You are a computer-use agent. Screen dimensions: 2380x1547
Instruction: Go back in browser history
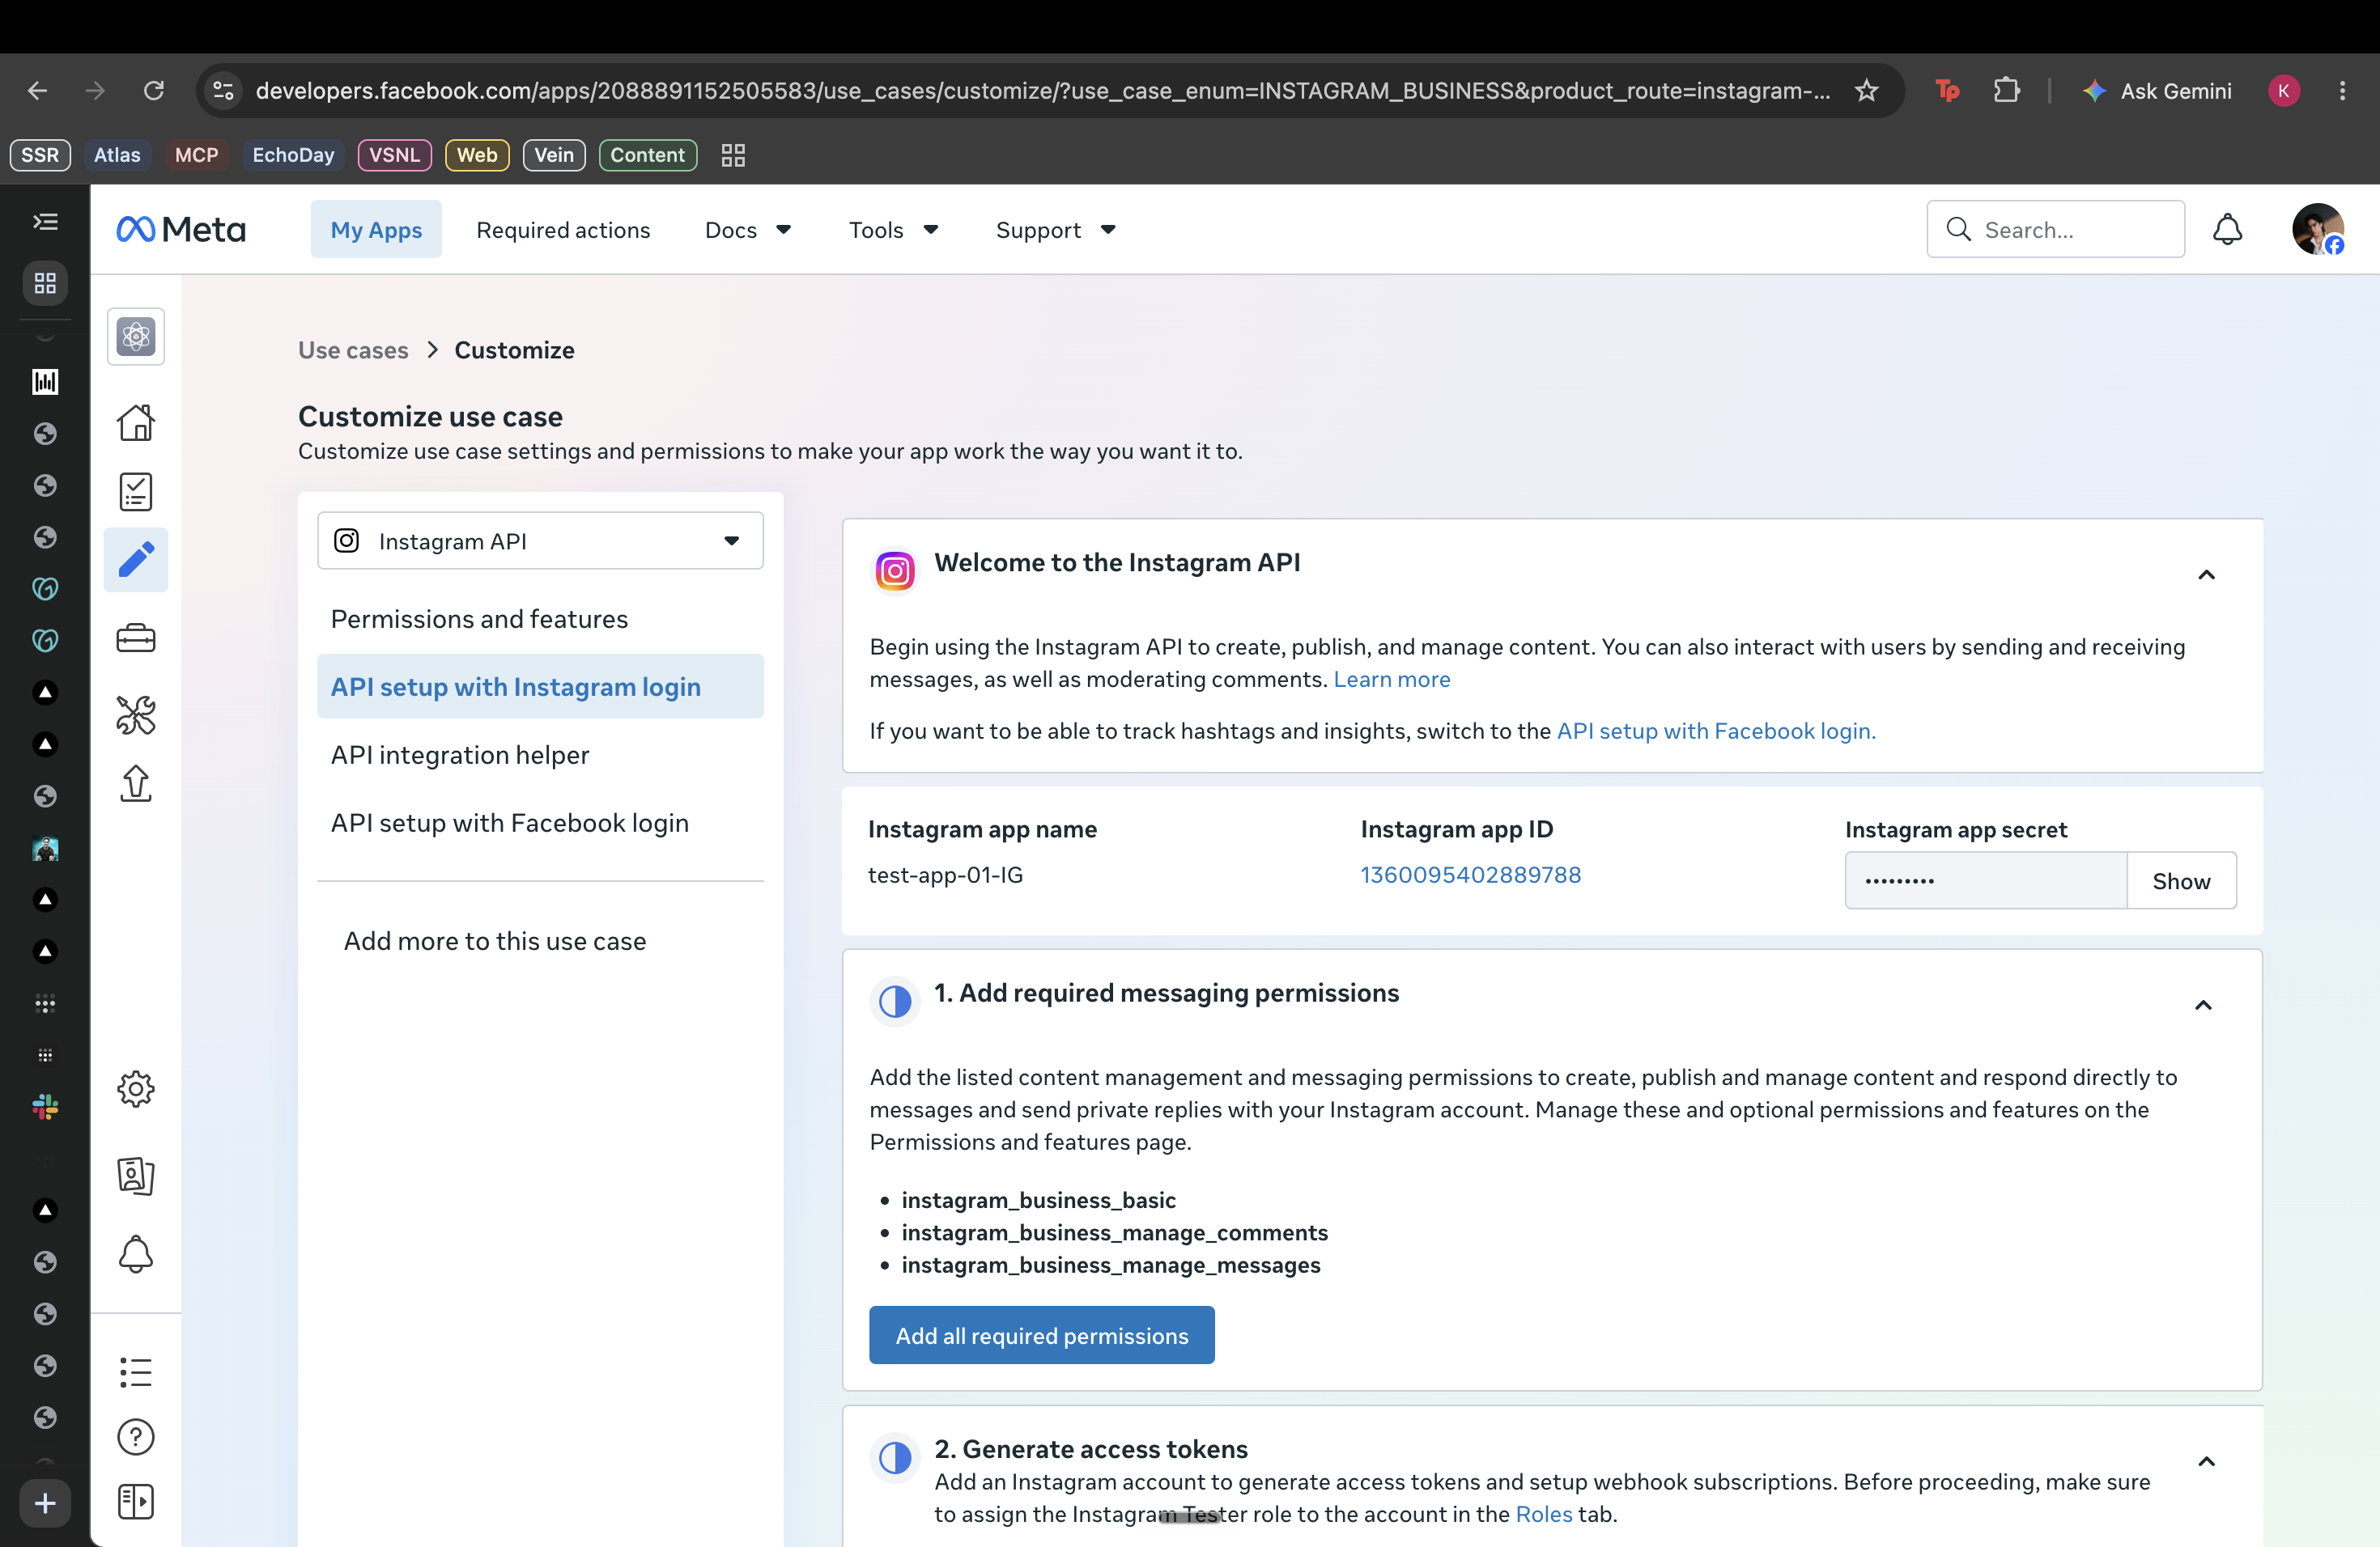37,91
